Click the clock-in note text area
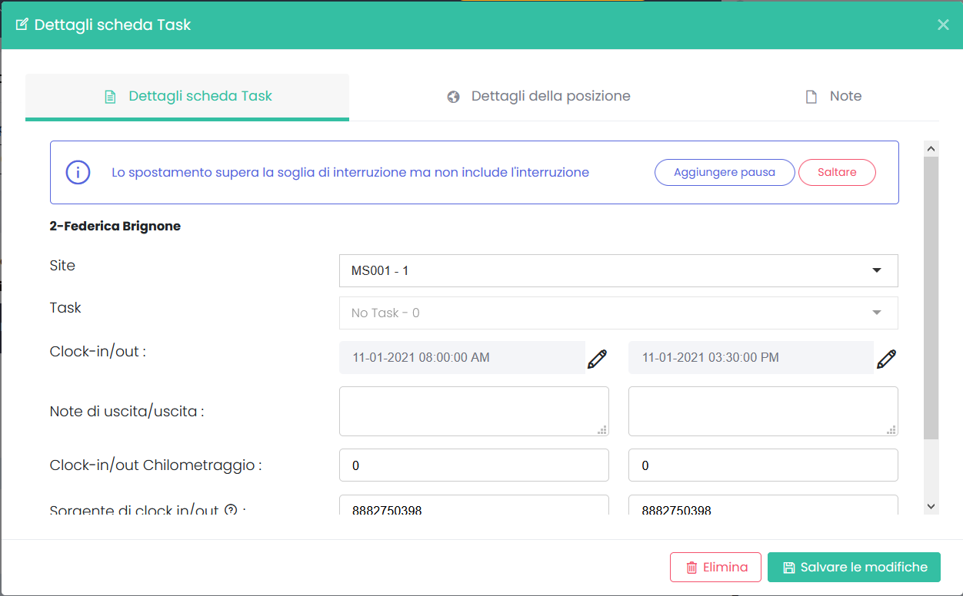 473,411
